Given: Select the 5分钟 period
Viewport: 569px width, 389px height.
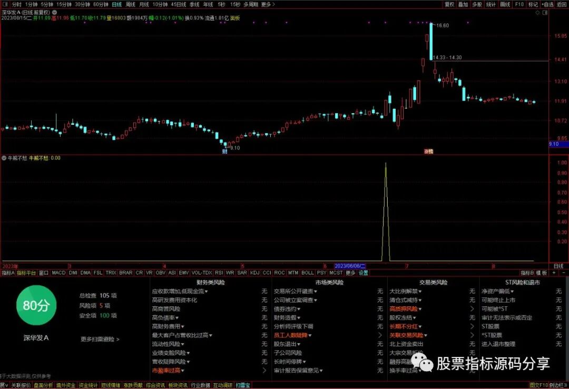Looking at the screenshot, I should click(x=47, y=4).
